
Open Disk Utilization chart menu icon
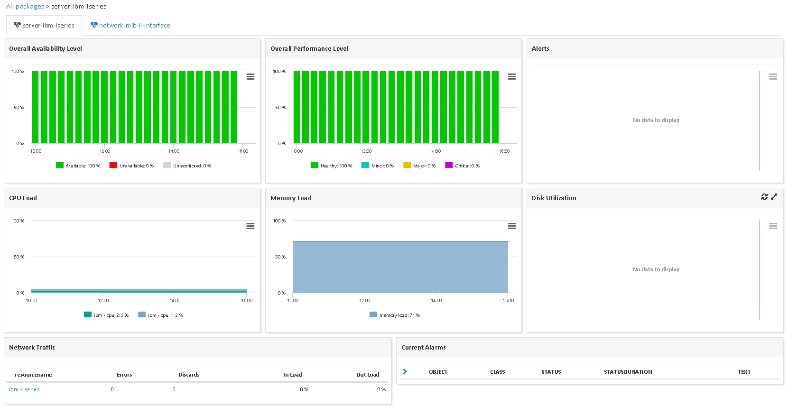tap(773, 226)
